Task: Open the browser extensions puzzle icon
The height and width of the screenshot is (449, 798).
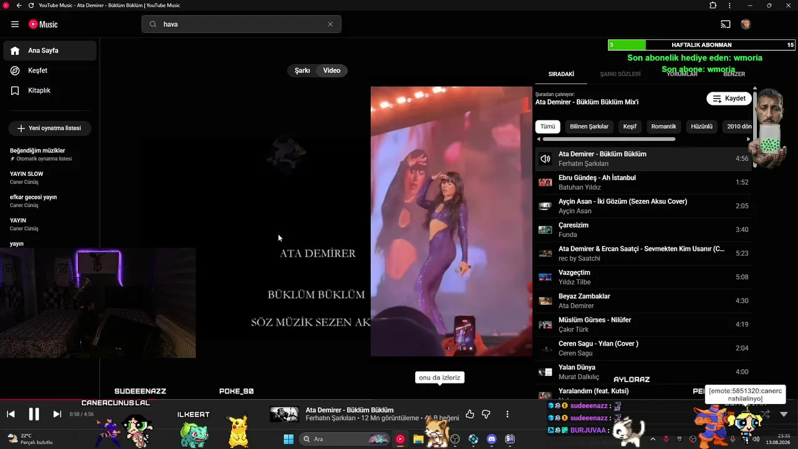Action: point(713,6)
